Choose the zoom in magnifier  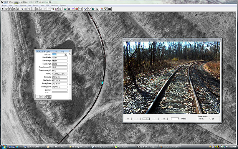click(15, 9)
